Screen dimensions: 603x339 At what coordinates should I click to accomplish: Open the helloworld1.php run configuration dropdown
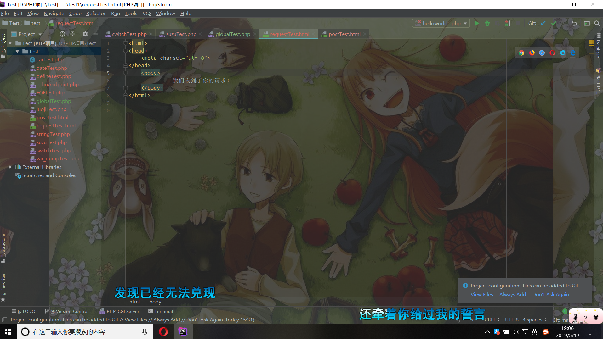441,23
